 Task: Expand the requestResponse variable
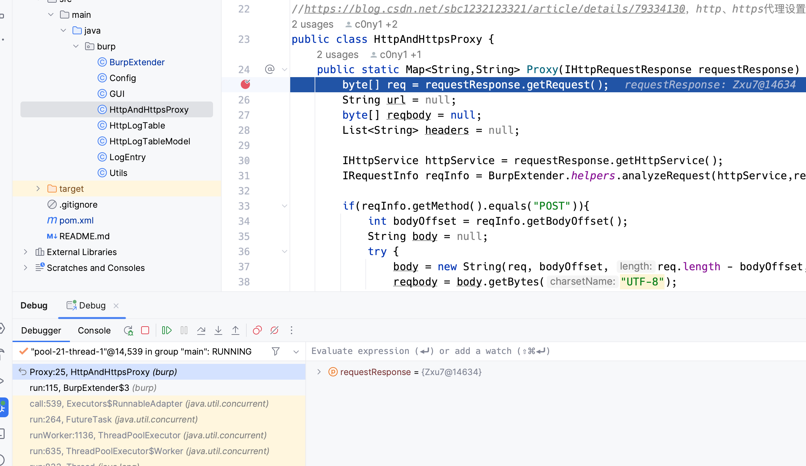319,372
